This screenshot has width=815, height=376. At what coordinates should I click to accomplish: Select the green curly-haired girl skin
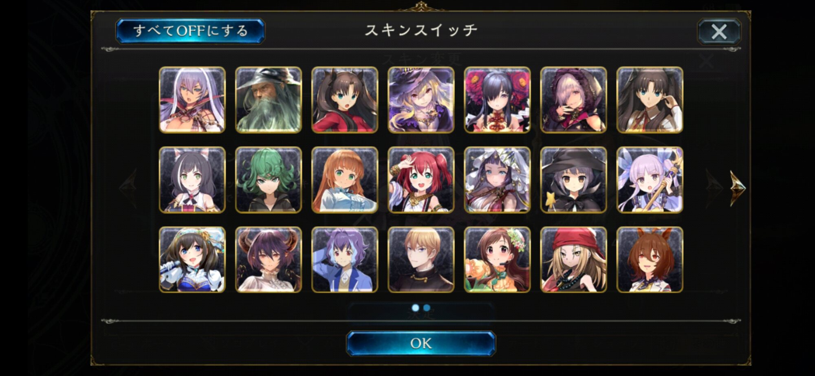(269, 180)
